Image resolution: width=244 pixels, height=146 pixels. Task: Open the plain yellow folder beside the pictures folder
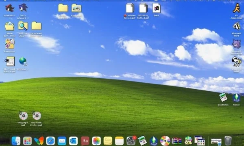coord(63,8)
